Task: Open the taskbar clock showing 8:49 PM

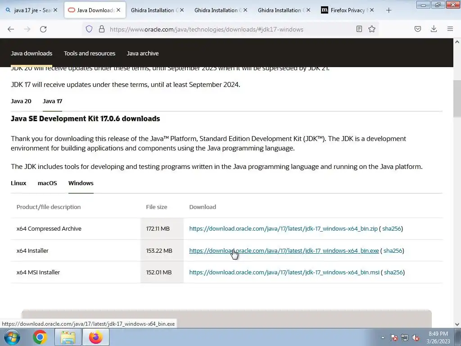Action: tap(438, 337)
